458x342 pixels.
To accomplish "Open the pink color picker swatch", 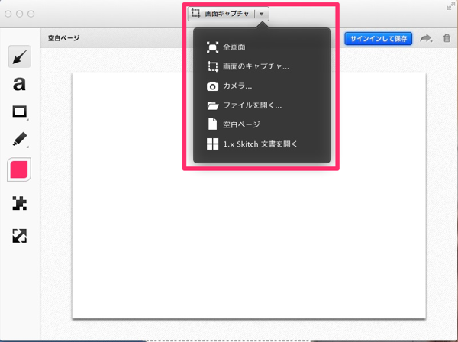I will pyautogui.click(x=19, y=169).
